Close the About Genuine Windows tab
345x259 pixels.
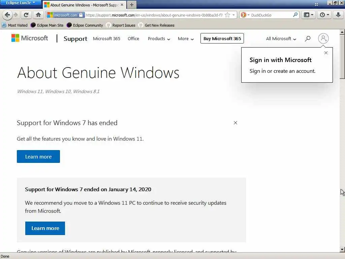click(x=122, y=5)
